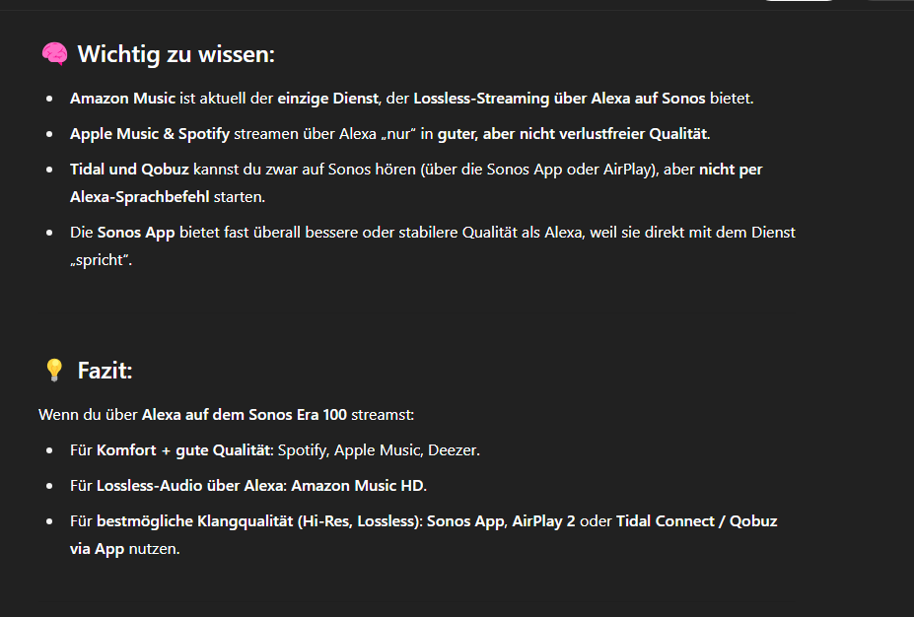The image size is (914, 617).
Task: Click the lightbulb emoji next to Fazit
Action: click(54, 370)
